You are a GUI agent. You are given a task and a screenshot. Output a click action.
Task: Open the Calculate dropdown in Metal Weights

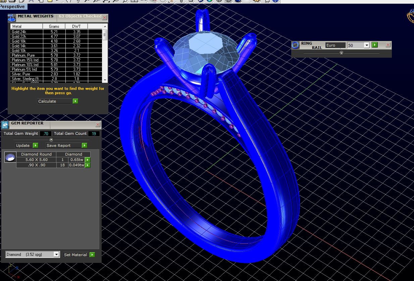(x=55, y=101)
